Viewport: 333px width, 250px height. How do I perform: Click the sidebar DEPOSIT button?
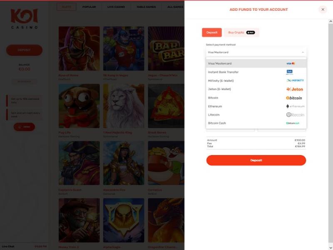tap(24, 50)
